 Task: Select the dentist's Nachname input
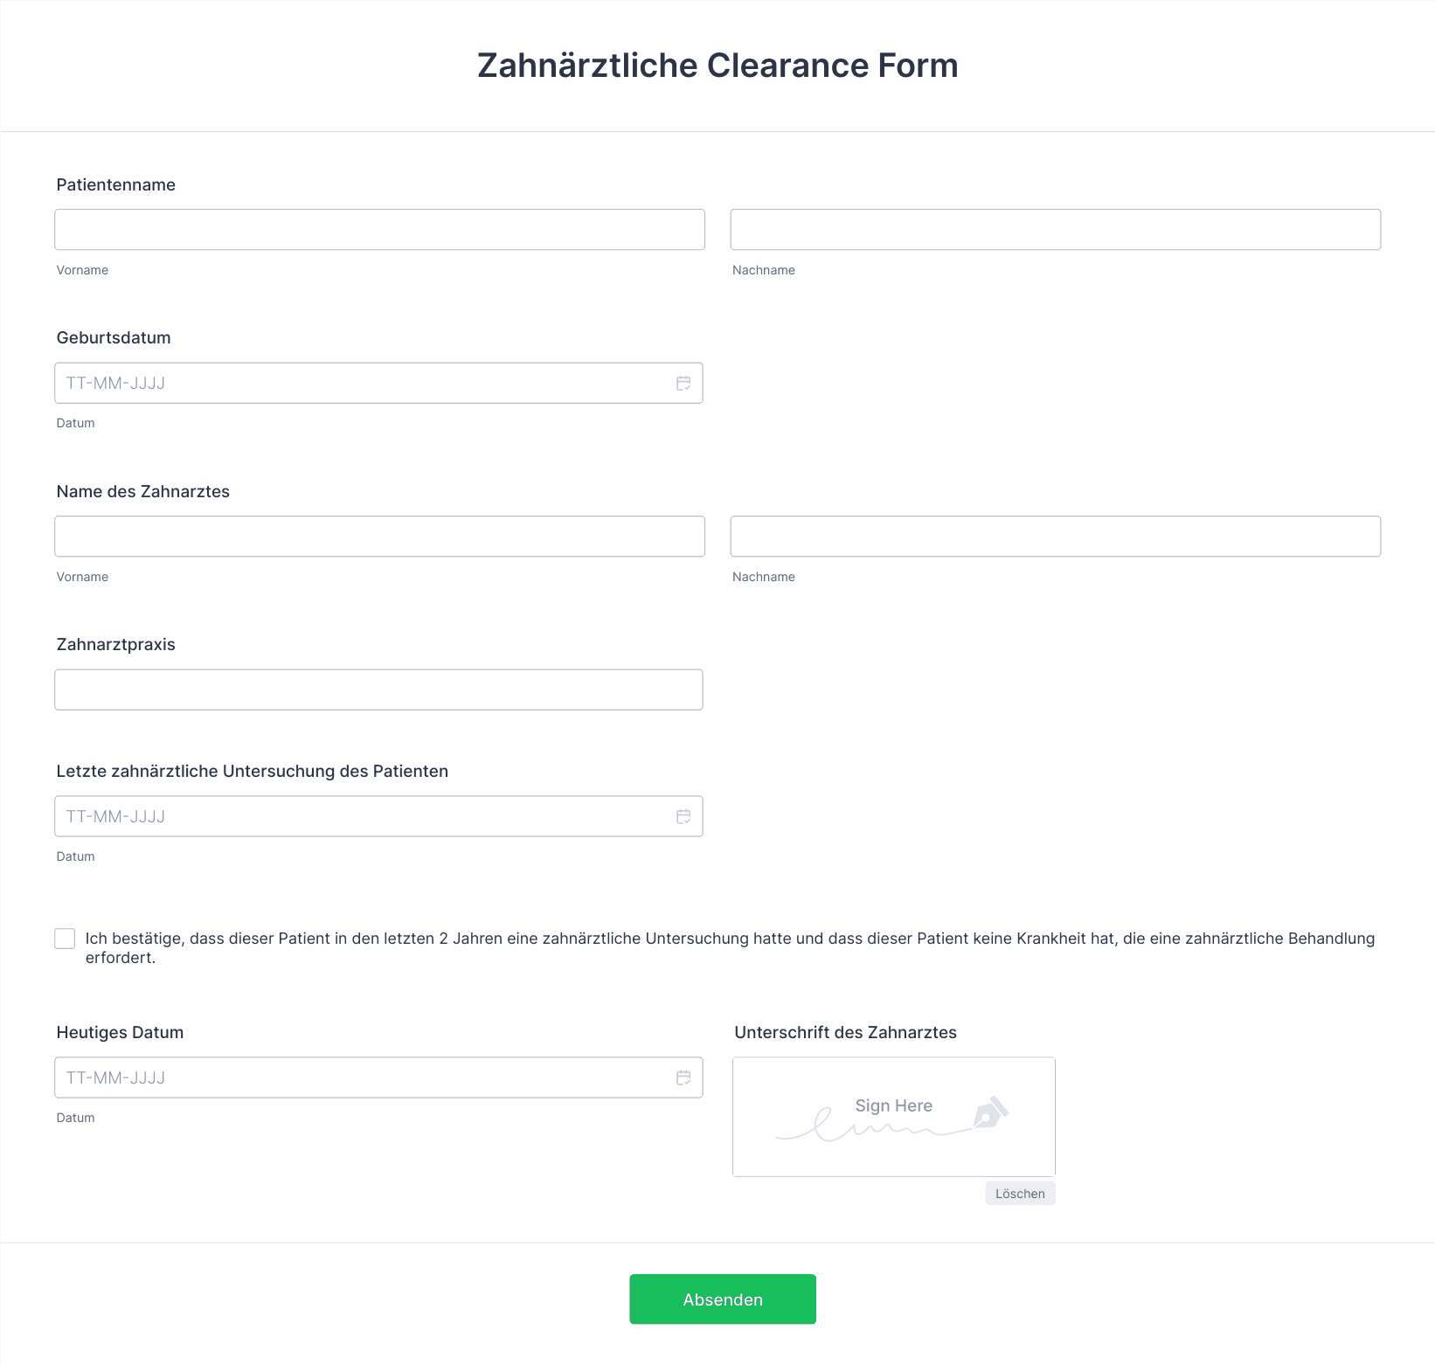click(x=1055, y=537)
